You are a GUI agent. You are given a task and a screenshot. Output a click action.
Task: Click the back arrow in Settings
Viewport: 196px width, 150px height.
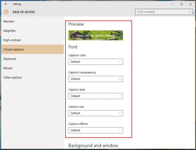point(6,4)
